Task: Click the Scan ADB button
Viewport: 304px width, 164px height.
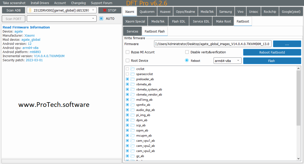Action: pyautogui.click(x=14, y=10)
